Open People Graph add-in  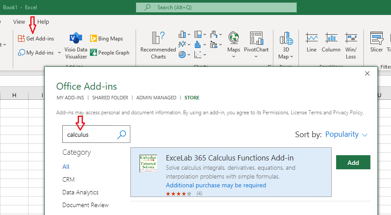click(x=110, y=52)
